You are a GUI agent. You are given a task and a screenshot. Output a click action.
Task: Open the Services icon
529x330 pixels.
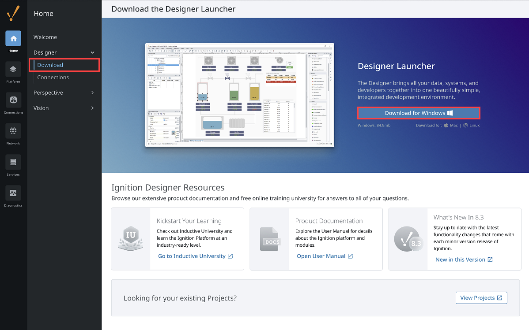tap(13, 162)
